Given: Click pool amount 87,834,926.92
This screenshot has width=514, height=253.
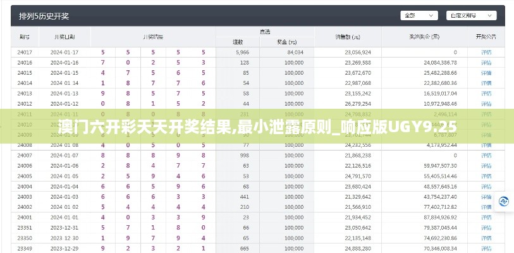Looking at the screenshot, I should point(440,217).
